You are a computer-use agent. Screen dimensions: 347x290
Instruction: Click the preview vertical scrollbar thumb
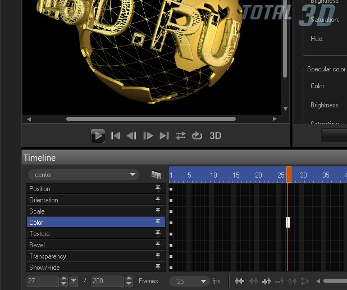[285, 39]
